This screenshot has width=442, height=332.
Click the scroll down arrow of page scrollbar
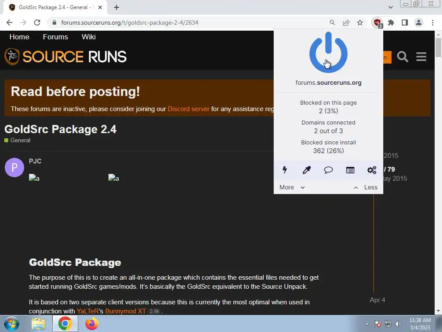439,311
